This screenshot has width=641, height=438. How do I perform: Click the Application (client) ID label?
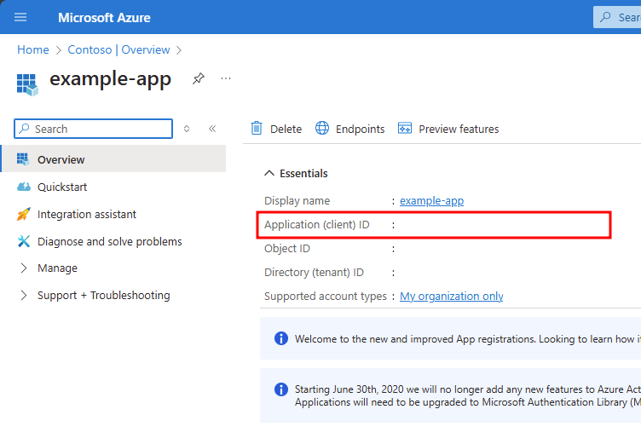tap(317, 225)
